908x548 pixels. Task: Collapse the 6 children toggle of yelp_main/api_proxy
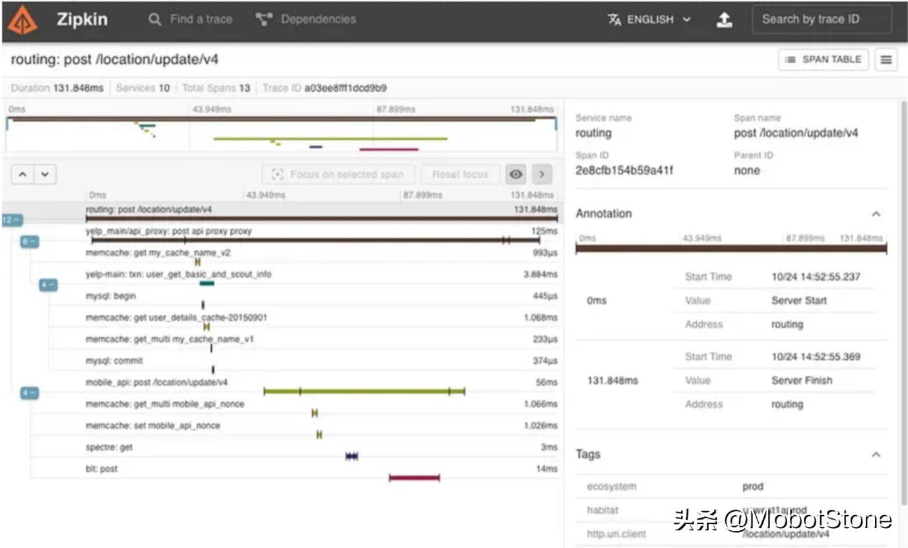coord(30,242)
